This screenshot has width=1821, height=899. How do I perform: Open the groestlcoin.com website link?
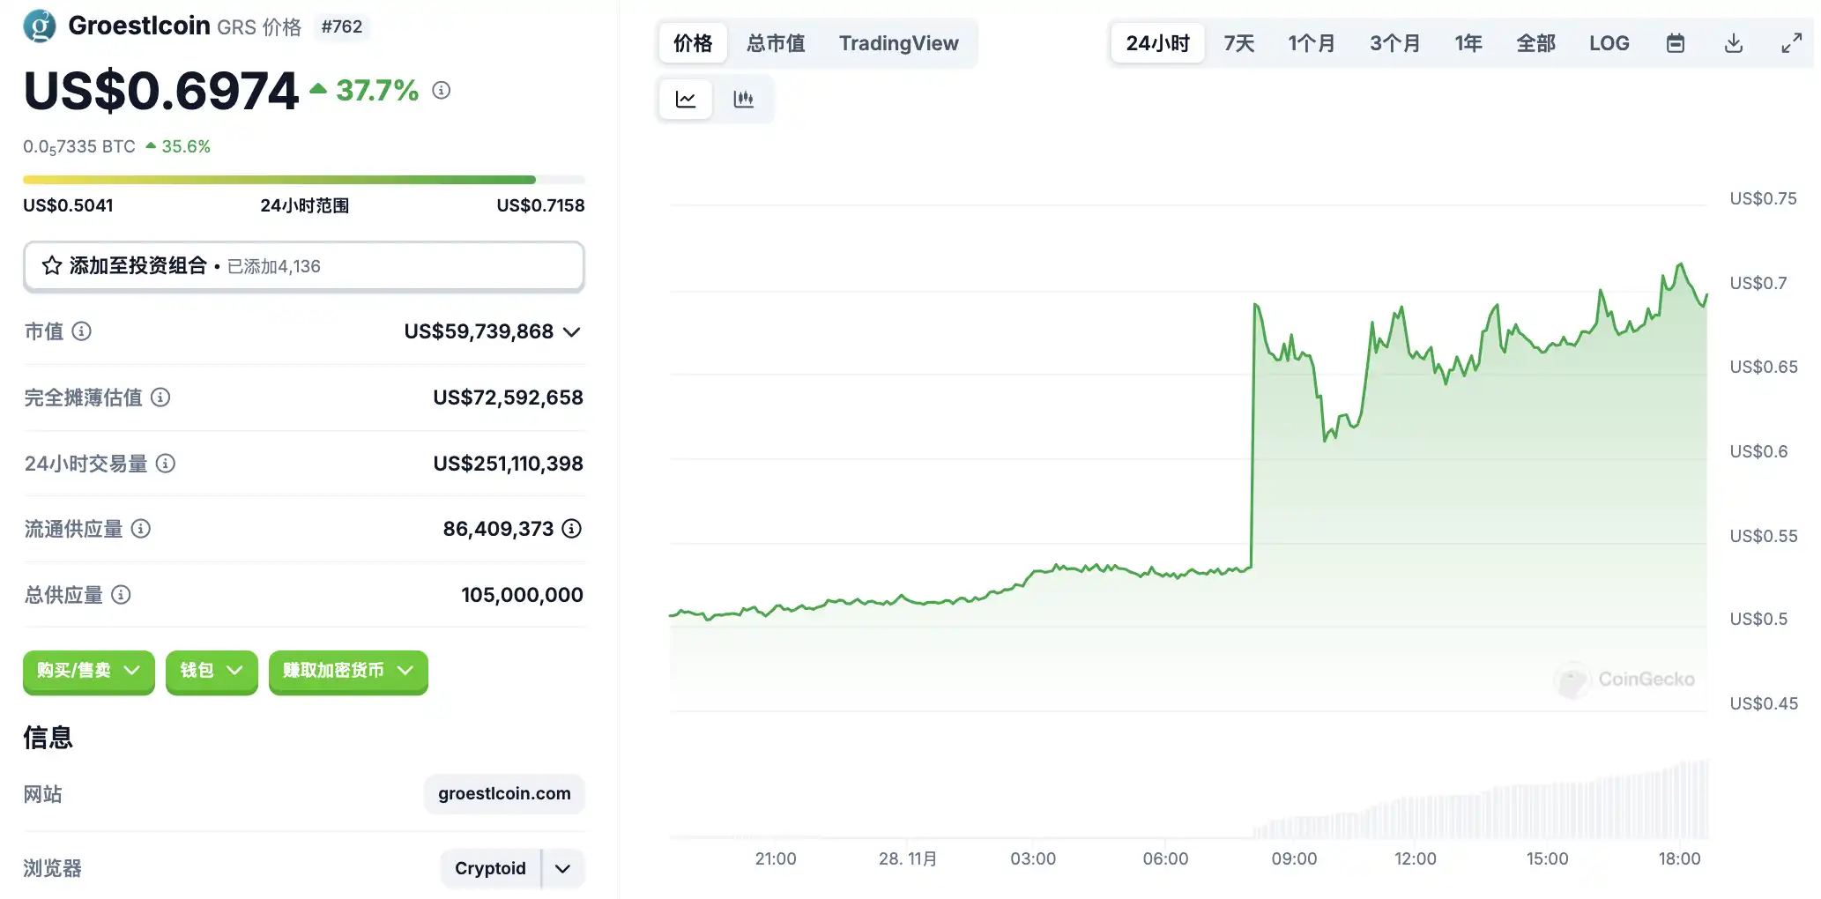(x=504, y=793)
